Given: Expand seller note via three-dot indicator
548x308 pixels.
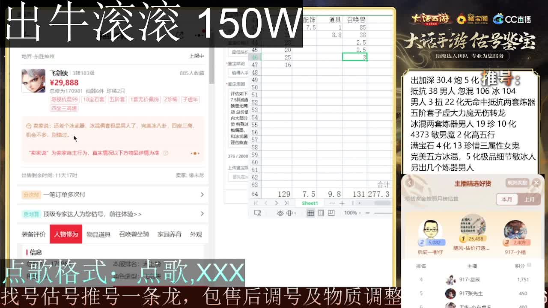Looking at the screenshot, I should tap(195, 153).
